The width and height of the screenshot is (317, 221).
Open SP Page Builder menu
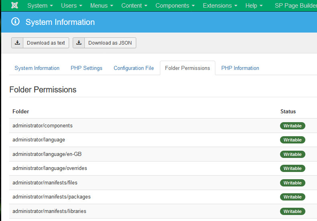295,6
